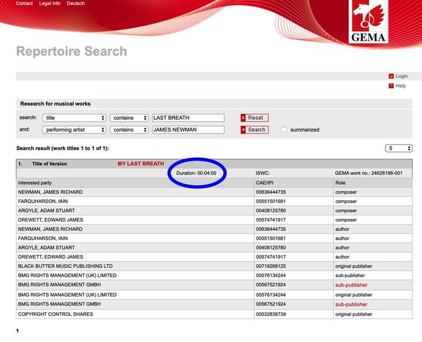
Task: Click BMG RIGHTS MANAGEMENT (UK) LIMITED original publisher row
Action: click(x=214, y=295)
